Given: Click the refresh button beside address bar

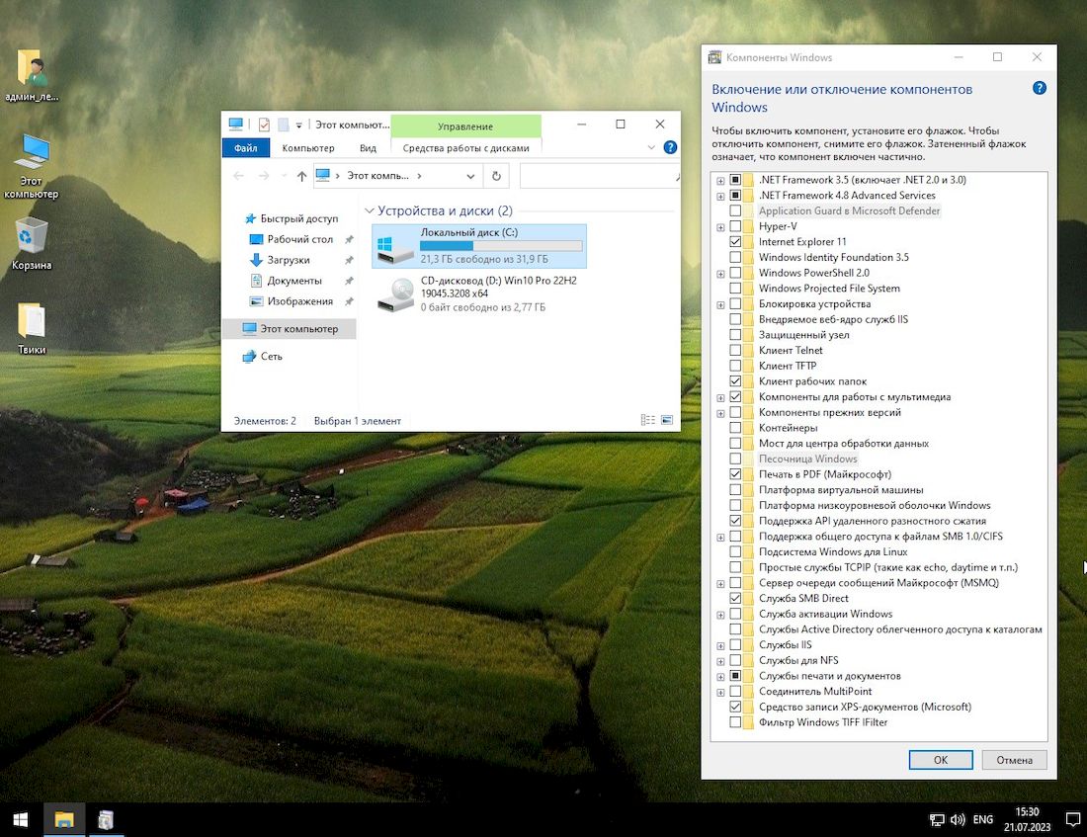Looking at the screenshot, I should click(496, 176).
